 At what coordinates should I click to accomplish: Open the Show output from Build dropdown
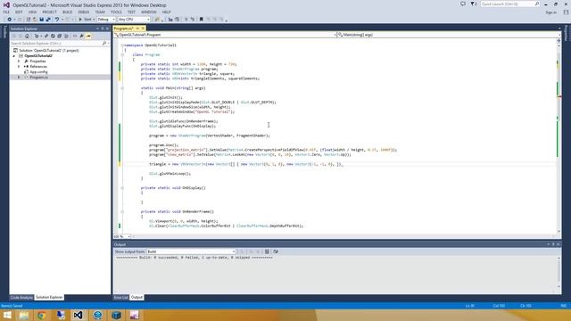[191, 251]
